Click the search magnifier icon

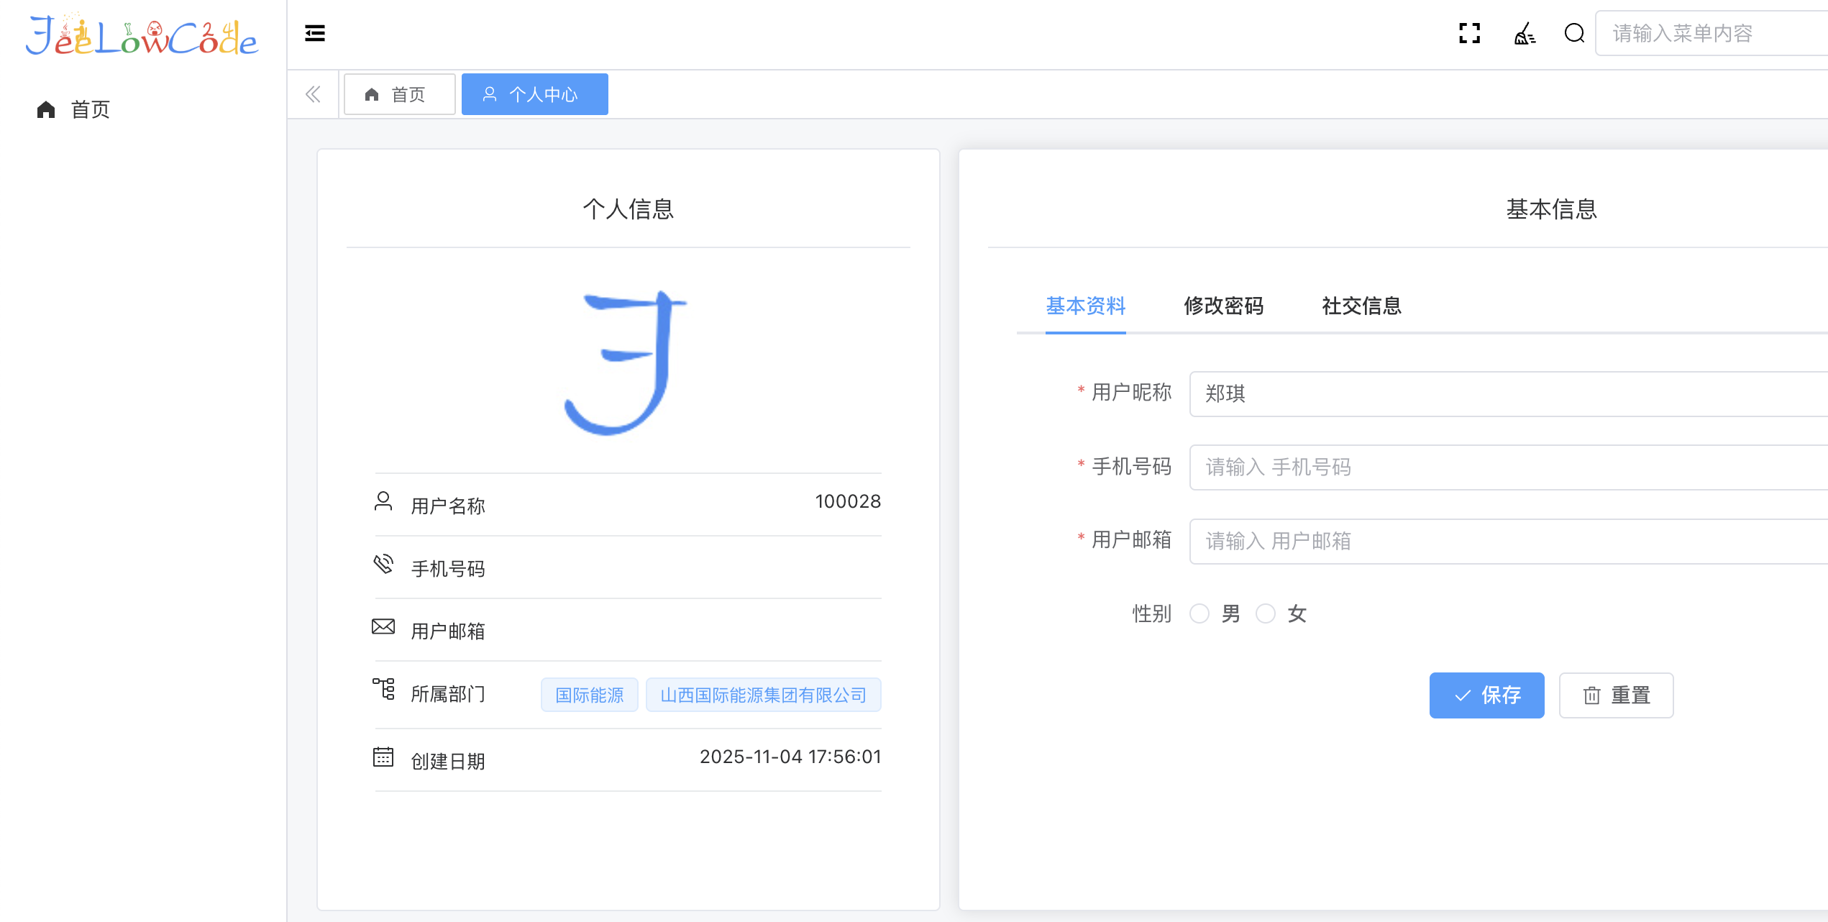pos(1574,33)
